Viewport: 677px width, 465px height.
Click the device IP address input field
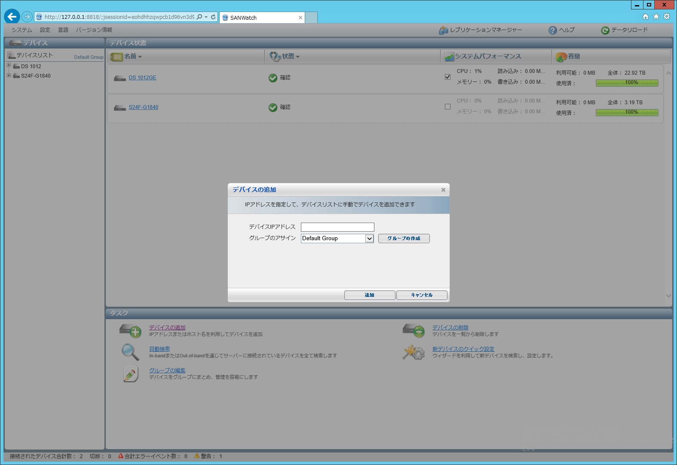[337, 227]
